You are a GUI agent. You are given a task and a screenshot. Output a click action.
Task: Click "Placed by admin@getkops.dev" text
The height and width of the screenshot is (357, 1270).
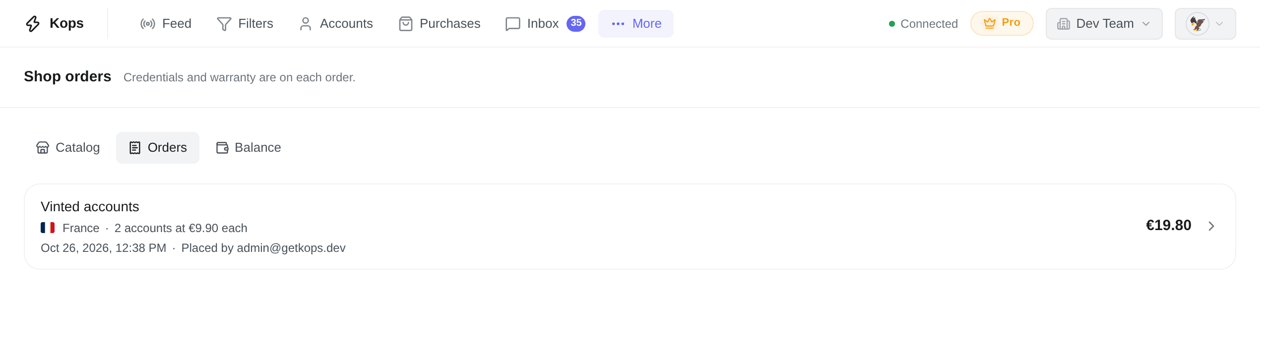[x=263, y=248]
